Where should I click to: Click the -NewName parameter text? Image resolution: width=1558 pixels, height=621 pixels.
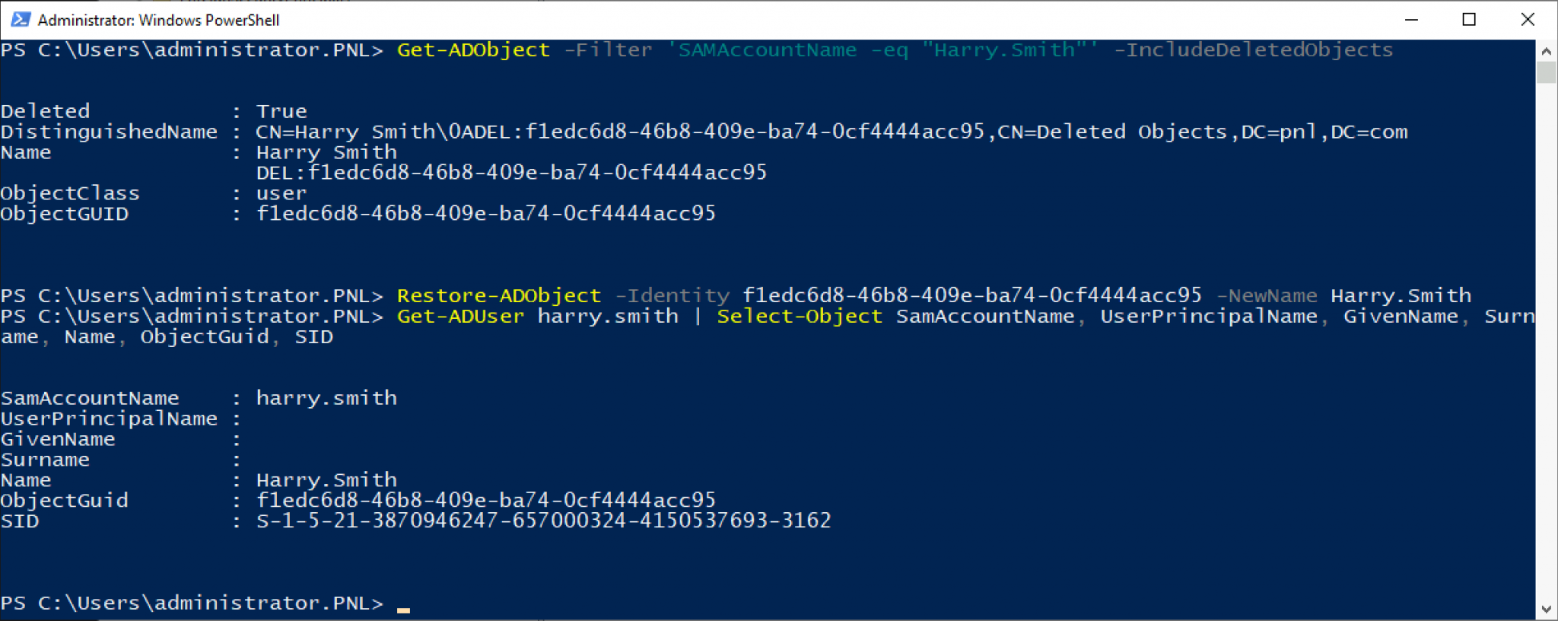(x=1267, y=296)
